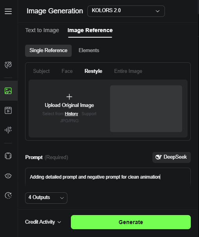This screenshot has height=237, width=199.
Task: Select the Entire Image tab
Action: point(128,71)
